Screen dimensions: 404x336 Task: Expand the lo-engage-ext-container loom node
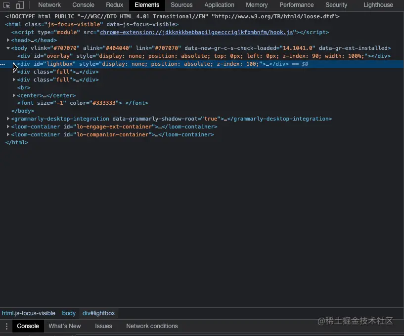[8, 126]
